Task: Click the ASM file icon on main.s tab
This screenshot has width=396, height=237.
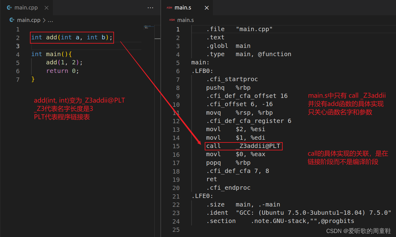Action: (x=169, y=8)
